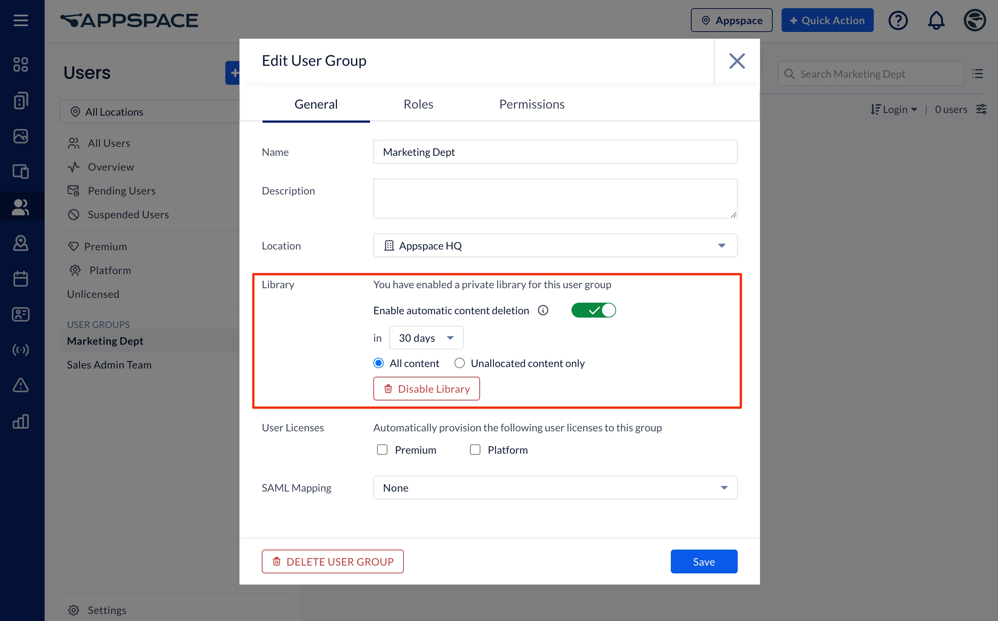Open the Appspace HQ location dropdown
The height and width of the screenshot is (621, 998).
[555, 245]
